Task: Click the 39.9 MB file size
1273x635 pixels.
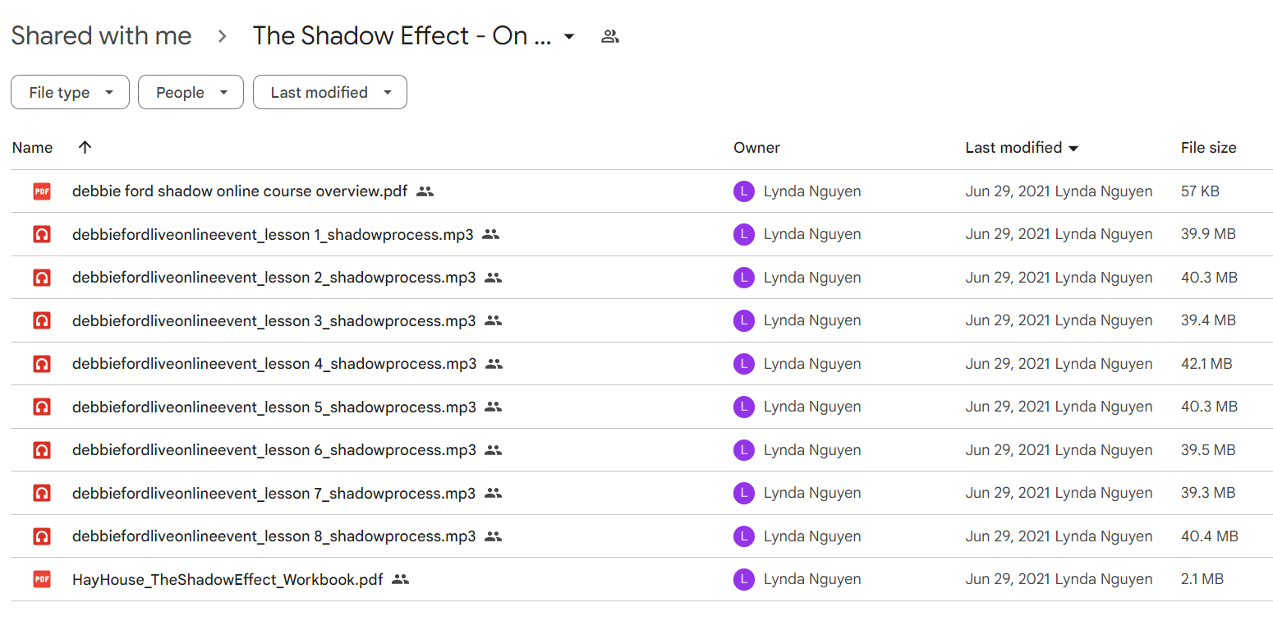Action: (x=1208, y=234)
